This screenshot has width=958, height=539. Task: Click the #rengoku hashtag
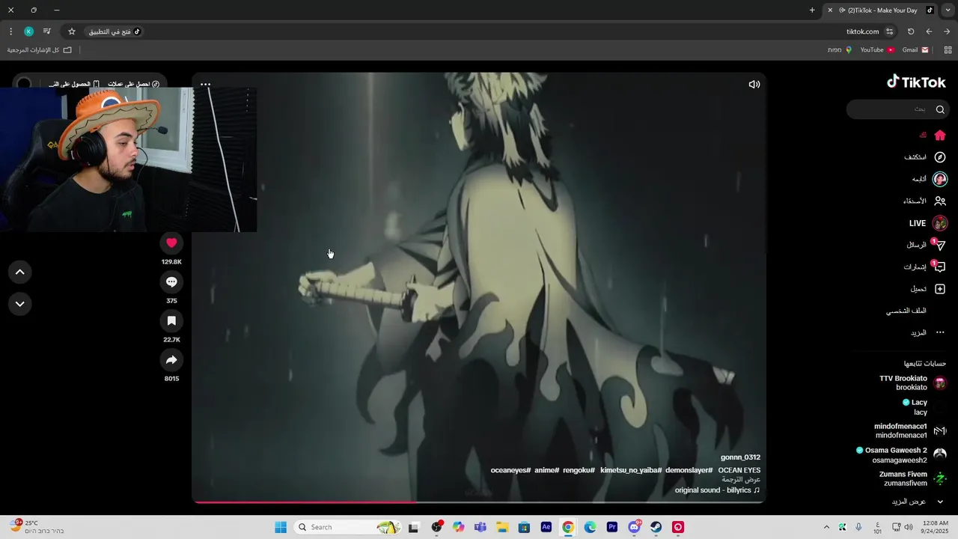[579, 470]
